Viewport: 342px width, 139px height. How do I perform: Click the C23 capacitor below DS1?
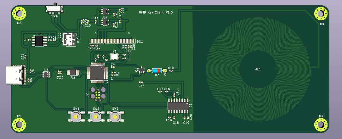click(91, 46)
